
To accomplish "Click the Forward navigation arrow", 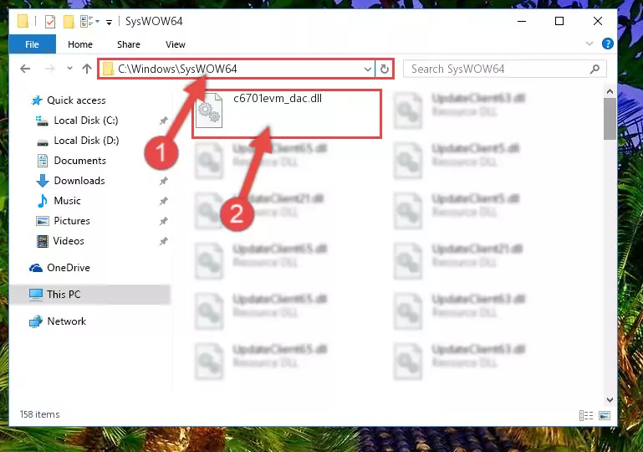I will tap(50, 69).
